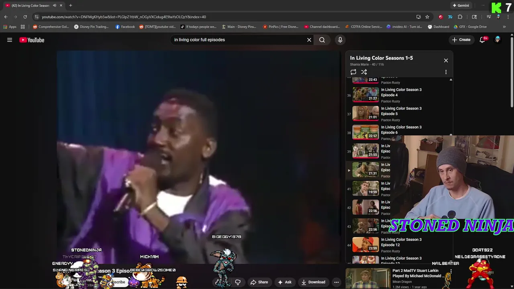
Task: View site information icon in address bar
Action: [x=37, y=17]
